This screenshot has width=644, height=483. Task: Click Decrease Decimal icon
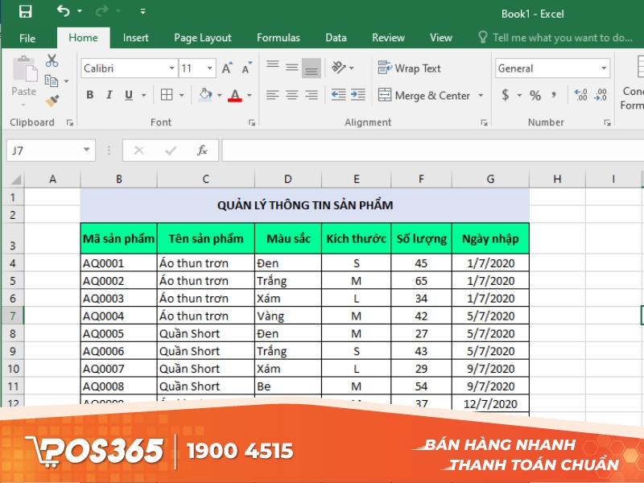click(601, 95)
